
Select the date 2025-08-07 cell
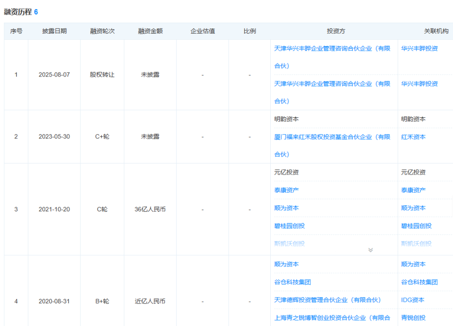point(54,74)
